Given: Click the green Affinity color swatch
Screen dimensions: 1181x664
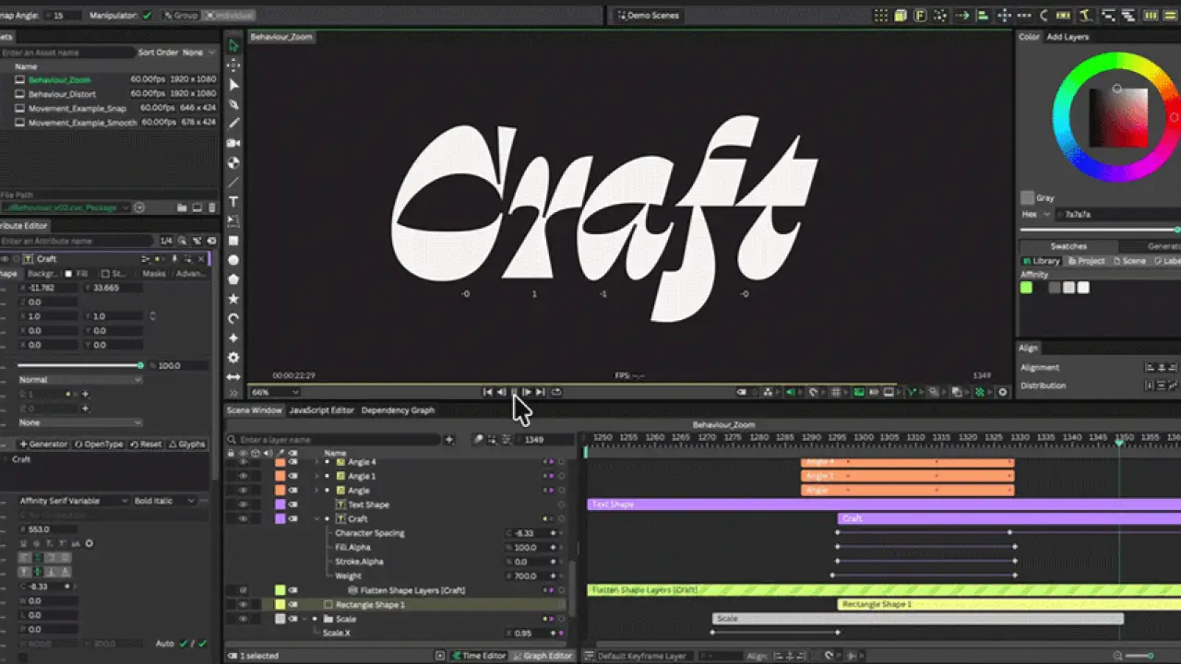Looking at the screenshot, I should [x=1026, y=288].
